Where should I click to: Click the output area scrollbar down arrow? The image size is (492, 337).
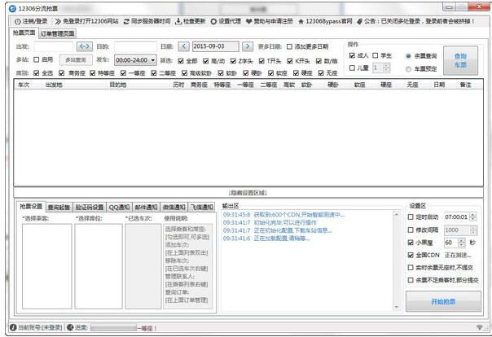click(397, 307)
